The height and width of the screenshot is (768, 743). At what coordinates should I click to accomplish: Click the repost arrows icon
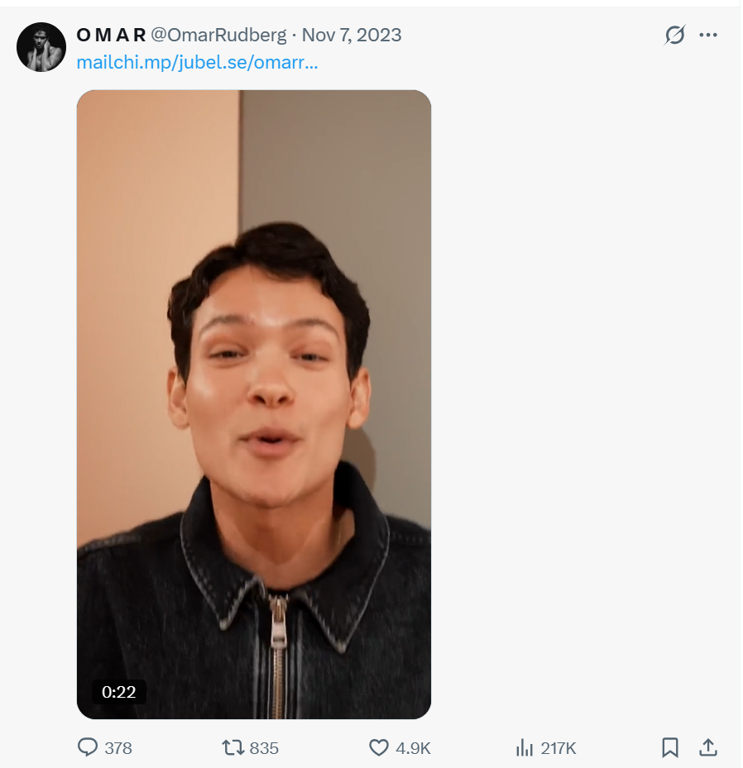click(232, 747)
